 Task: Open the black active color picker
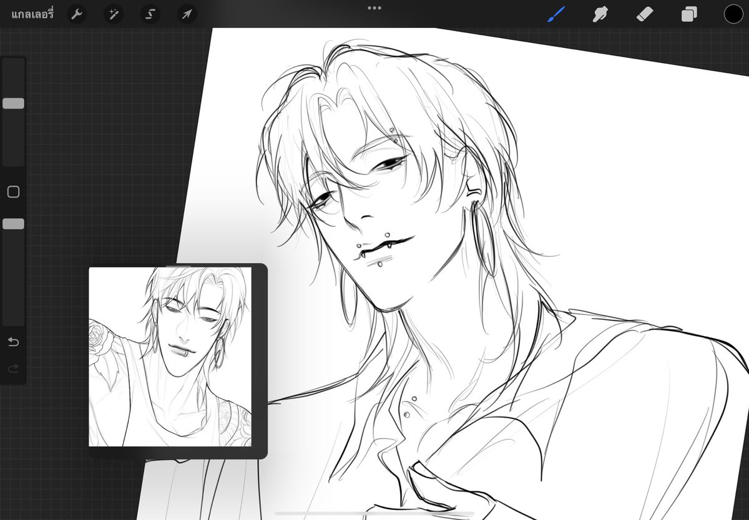point(733,14)
